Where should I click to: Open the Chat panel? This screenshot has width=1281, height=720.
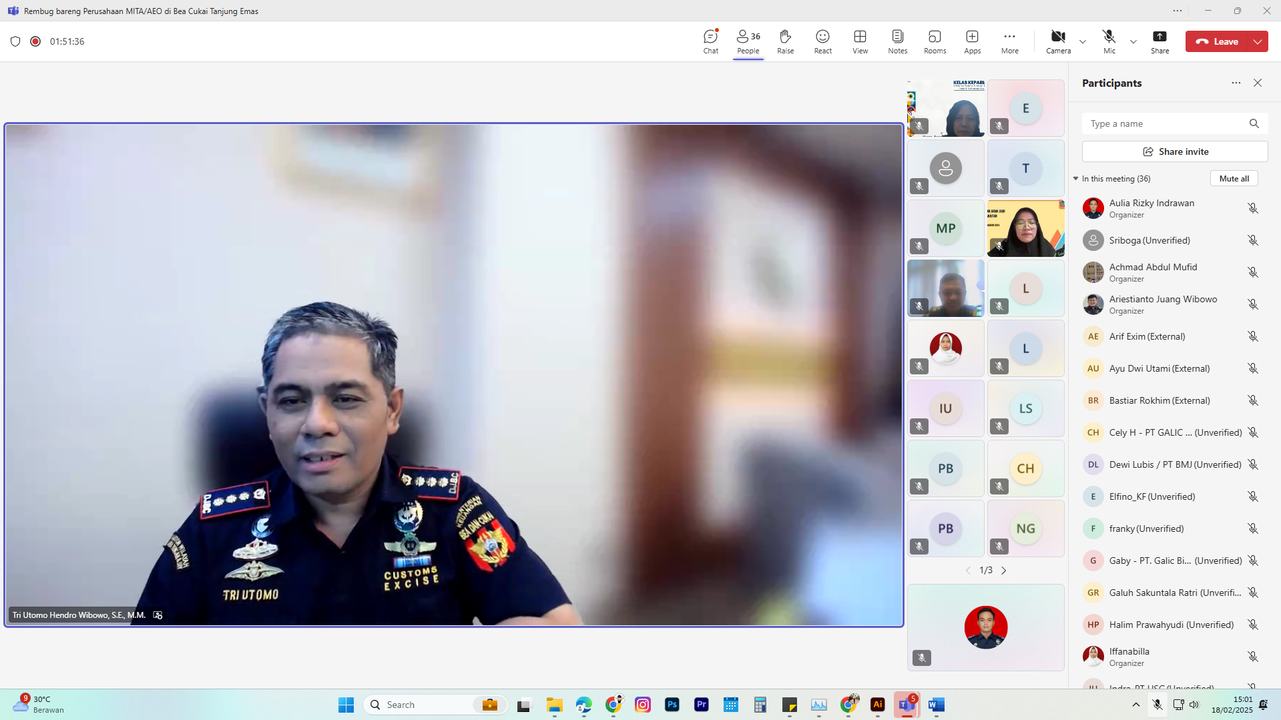coord(710,41)
